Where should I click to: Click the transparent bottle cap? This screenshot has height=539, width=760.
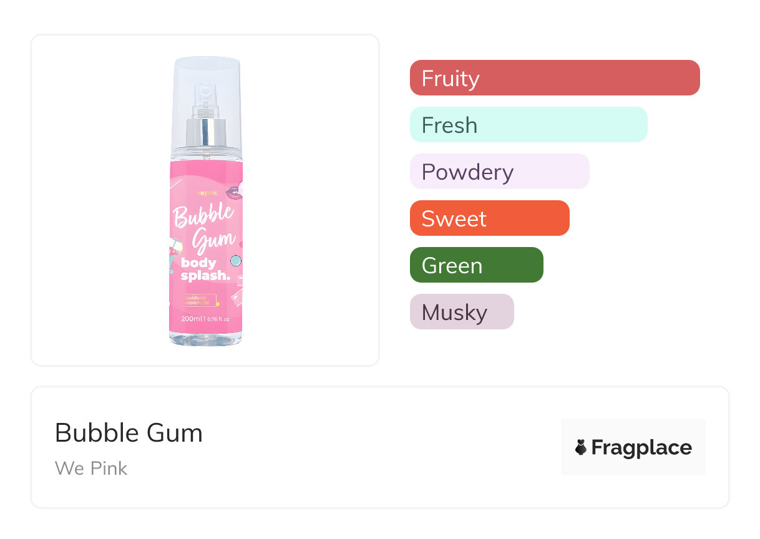(x=206, y=75)
